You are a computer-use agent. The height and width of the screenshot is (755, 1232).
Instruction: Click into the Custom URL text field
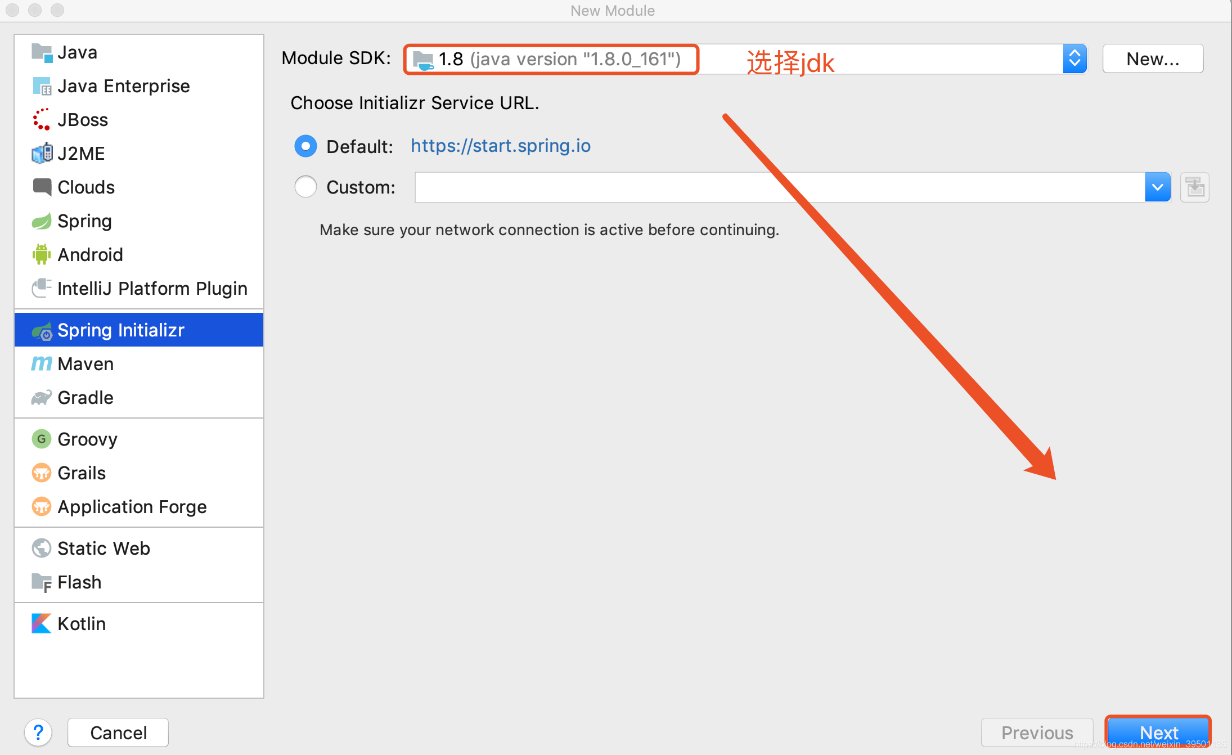tap(780, 187)
